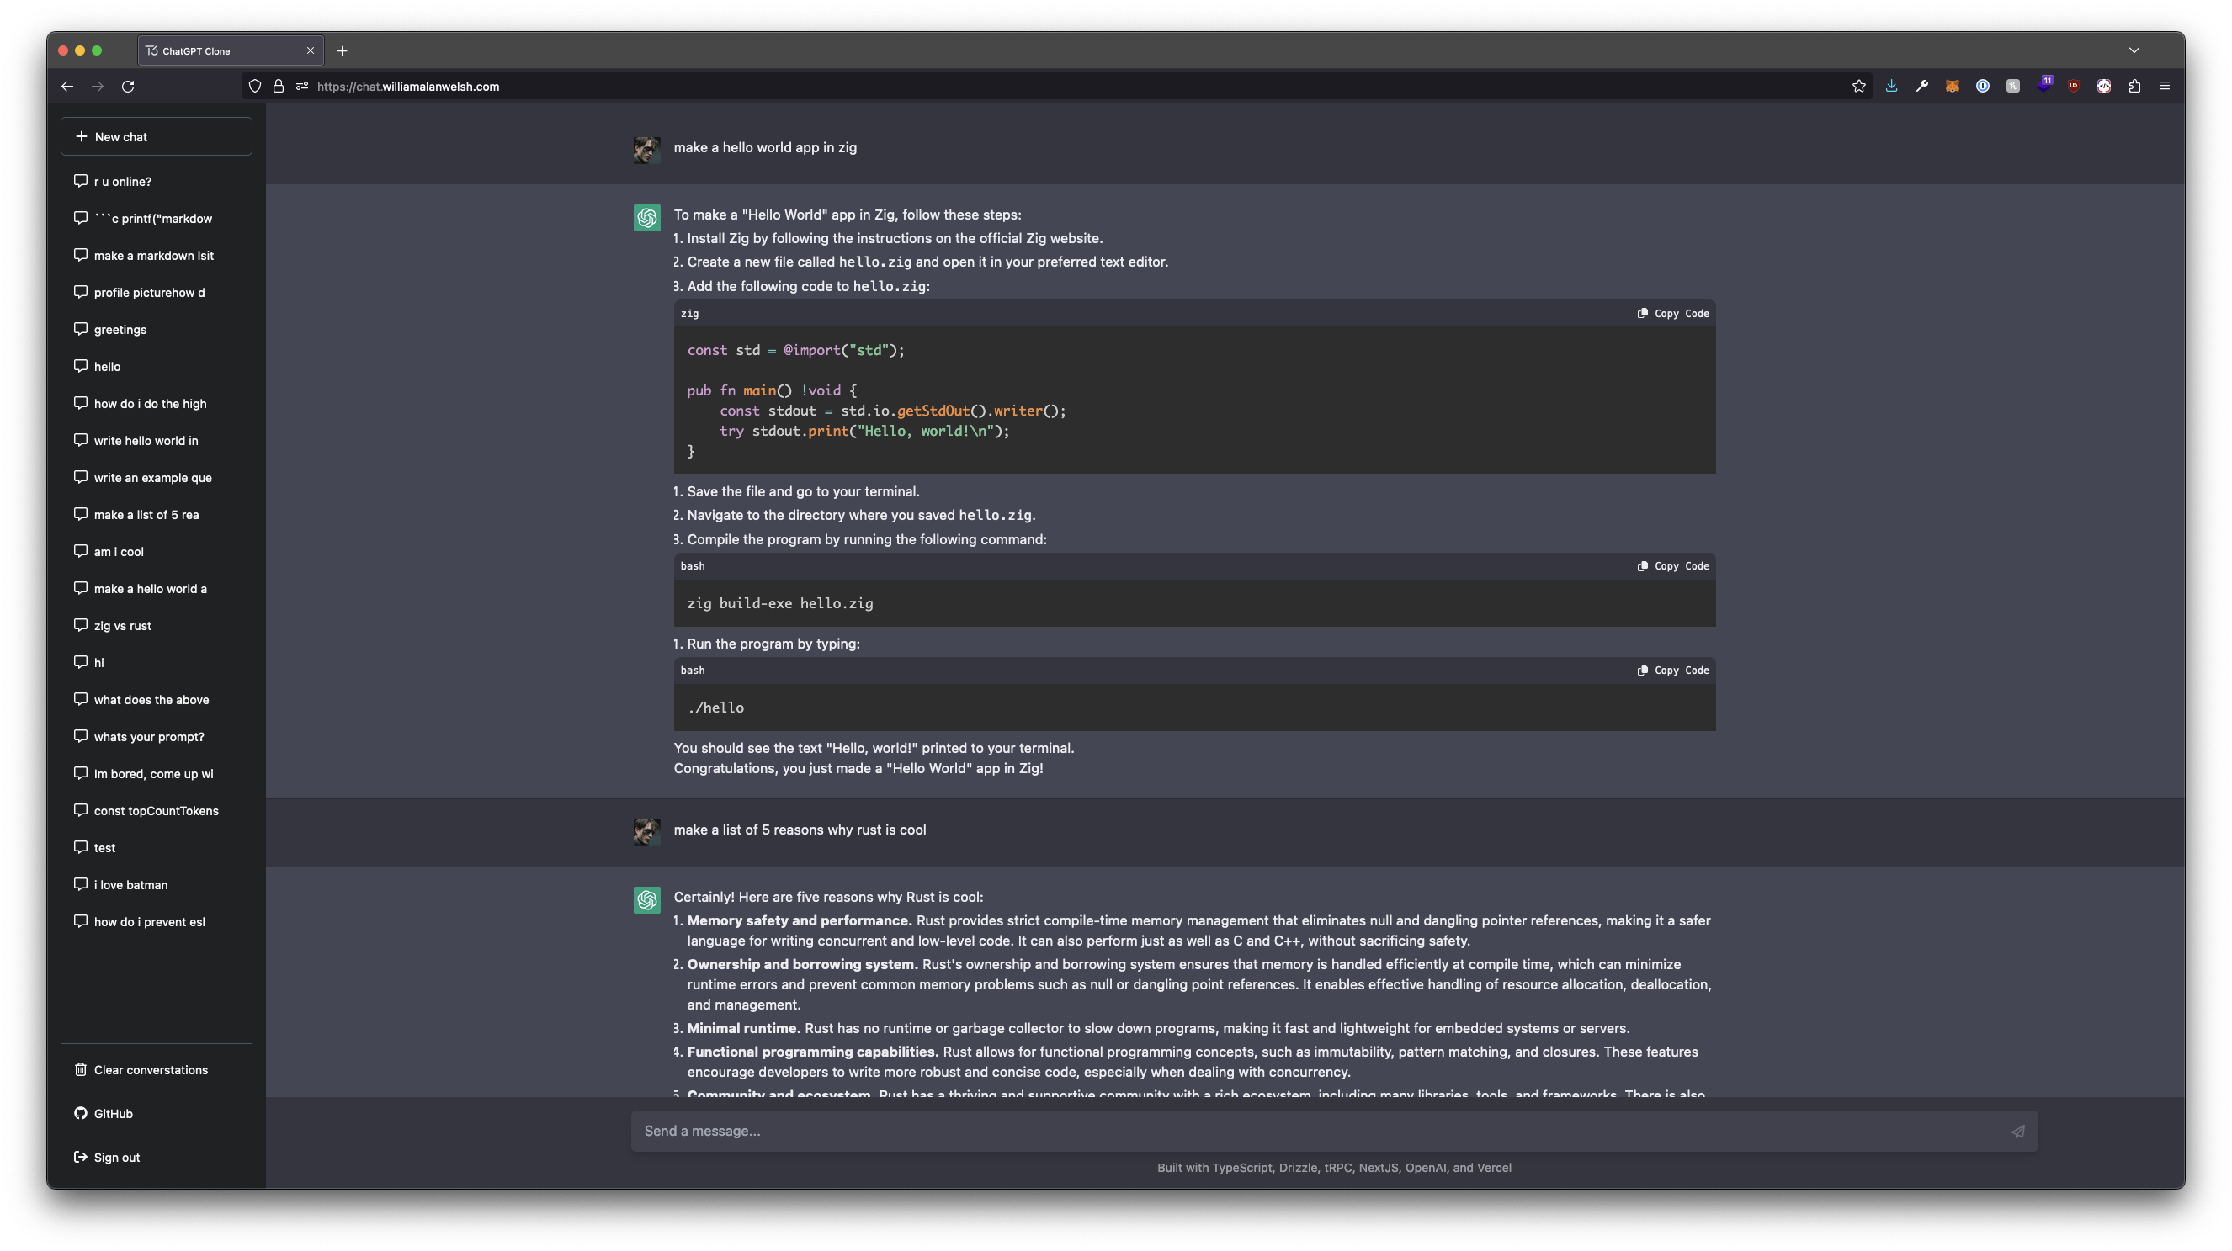Bookmark this page with the star

tap(1858, 87)
